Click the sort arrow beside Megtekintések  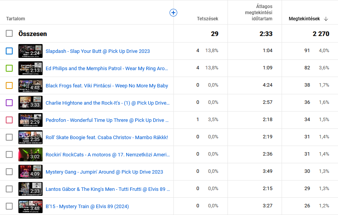point(326,19)
